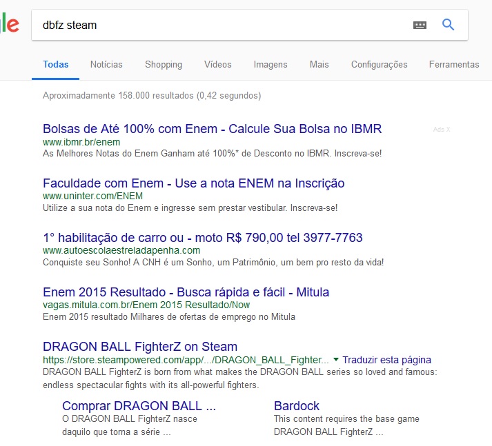Viewport: 492px width, 446px height.
Task: Click snippet 'As Melhores Notas do Enem Ganham'
Action: [212, 154]
